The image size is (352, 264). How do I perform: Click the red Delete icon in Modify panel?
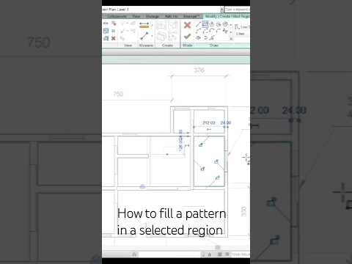click(113, 38)
